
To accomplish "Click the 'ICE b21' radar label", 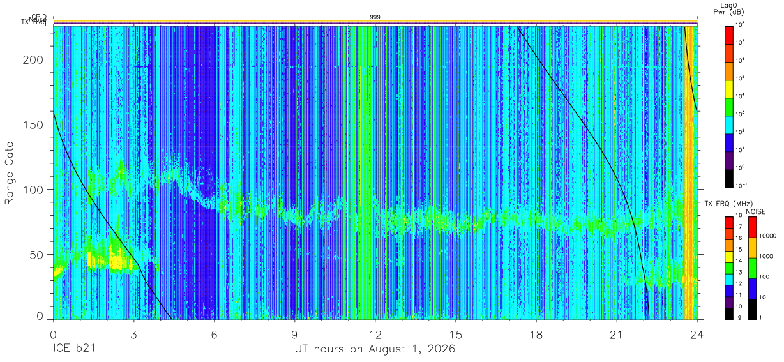I will pos(73,349).
